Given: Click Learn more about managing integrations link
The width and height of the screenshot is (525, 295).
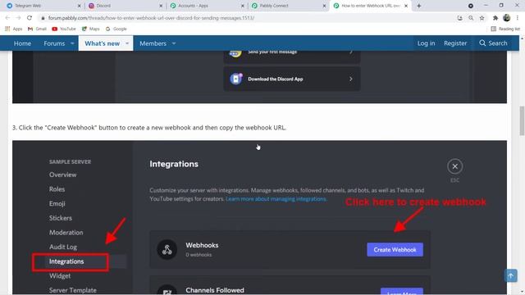Looking at the screenshot, I should 276,198.
